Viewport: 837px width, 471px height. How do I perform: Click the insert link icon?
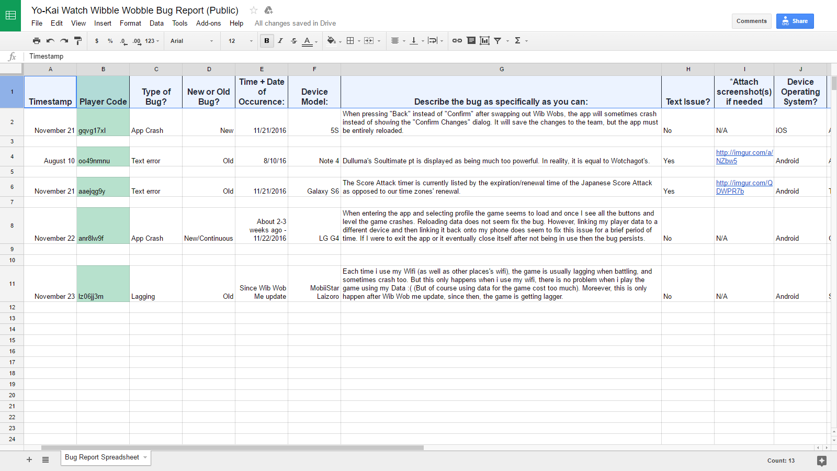pyautogui.click(x=457, y=41)
